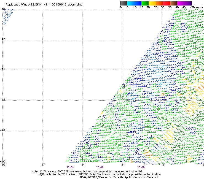Click the '0' label under color bar
This screenshot has width=204, height=179.
(121, 7)
